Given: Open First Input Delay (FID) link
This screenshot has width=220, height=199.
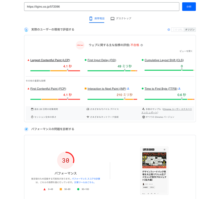Looking at the screenshot, I should pos(102,60).
